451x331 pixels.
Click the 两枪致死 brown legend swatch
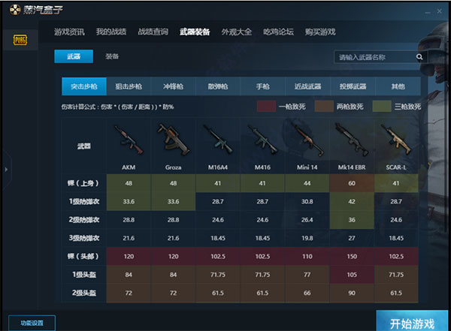coord(324,107)
